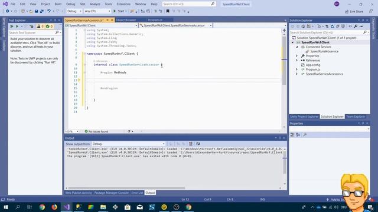This screenshot has width=378, height=212.
Task: Toggle auto-hide pin of Solution Explorer
Action: [363, 20]
